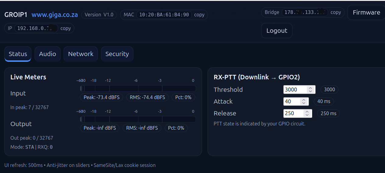Increase Release with the up stepper arrow
The width and height of the screenshot is (385, 173).
307,111
